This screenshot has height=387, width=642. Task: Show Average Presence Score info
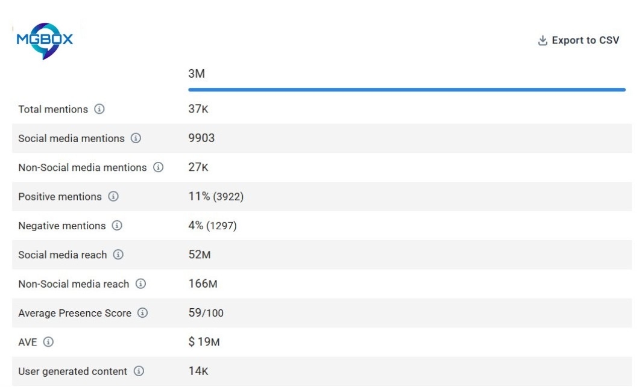pos(143,313)
